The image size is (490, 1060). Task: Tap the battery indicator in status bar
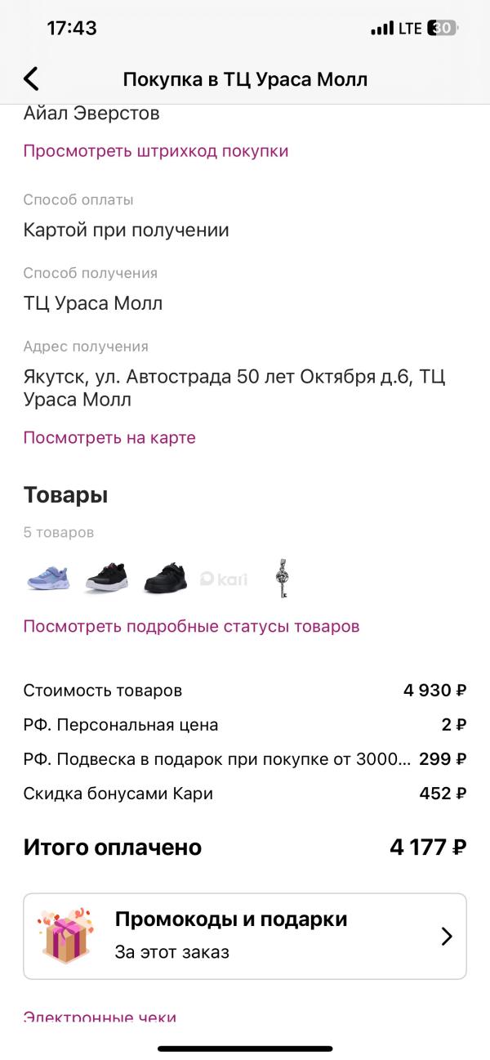pyautogui.click(x=442, y=27)
